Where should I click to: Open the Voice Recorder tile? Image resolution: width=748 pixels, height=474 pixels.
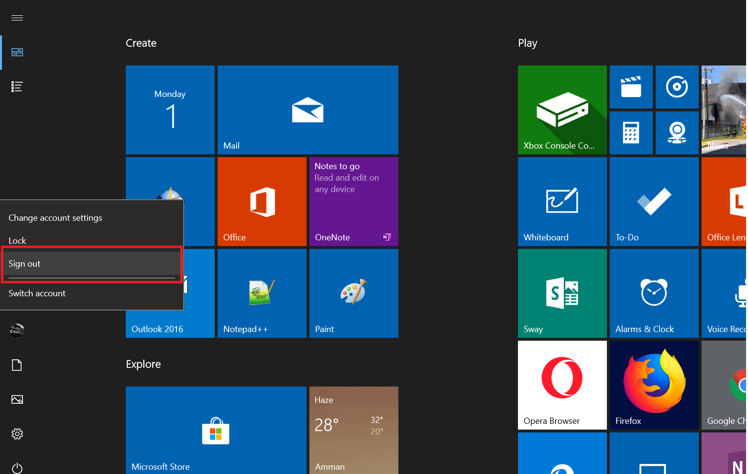click(x=724, y=293)
